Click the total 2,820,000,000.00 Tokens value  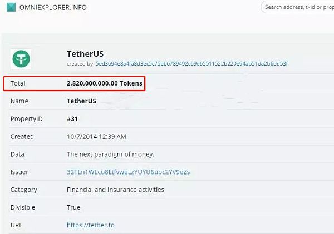click(104, 83)
